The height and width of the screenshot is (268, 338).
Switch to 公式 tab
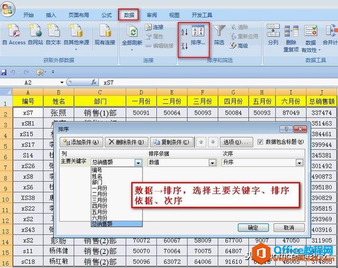pos(107,15)
